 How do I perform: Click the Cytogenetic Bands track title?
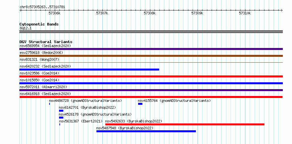click(x=39, y=24)
